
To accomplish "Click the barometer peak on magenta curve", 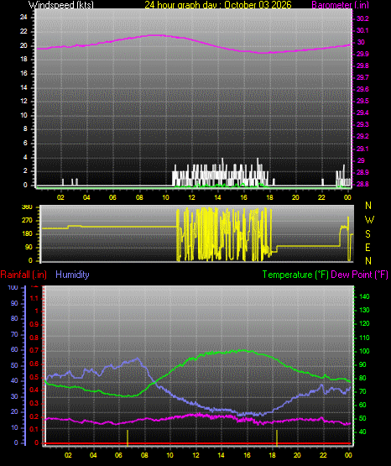I will pyautogui.click(x=156, y=35).
